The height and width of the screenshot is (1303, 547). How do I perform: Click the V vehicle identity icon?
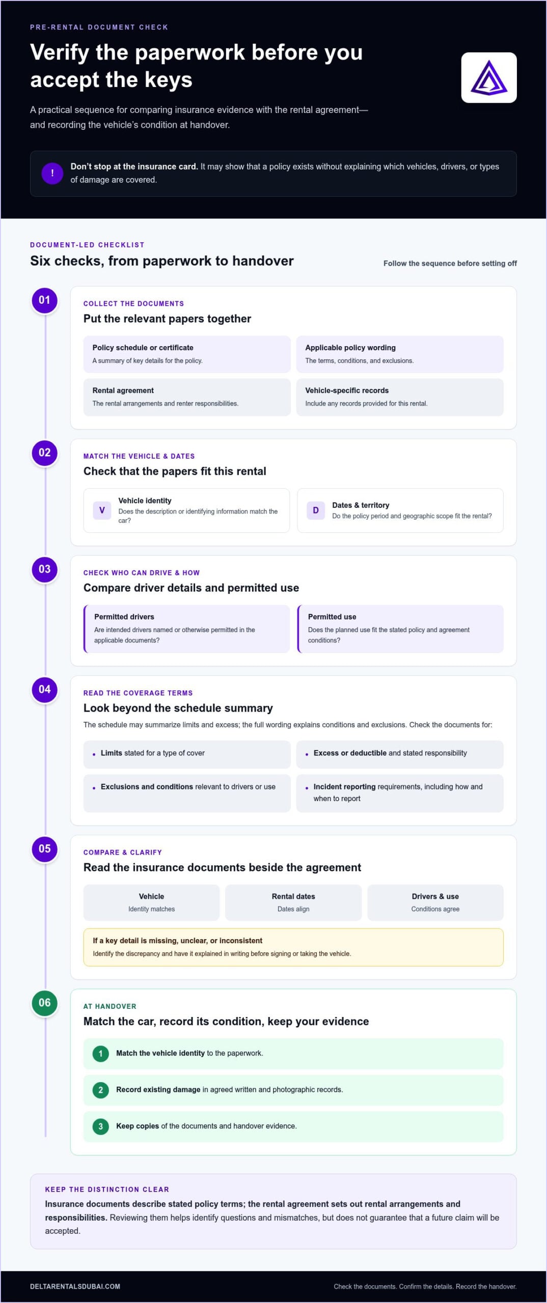pyautogui.click(x=102, y=511)
